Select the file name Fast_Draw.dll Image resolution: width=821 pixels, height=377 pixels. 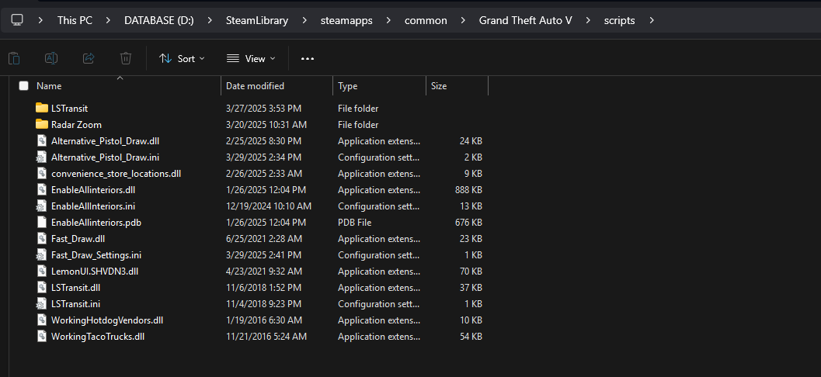coord(78,238)
